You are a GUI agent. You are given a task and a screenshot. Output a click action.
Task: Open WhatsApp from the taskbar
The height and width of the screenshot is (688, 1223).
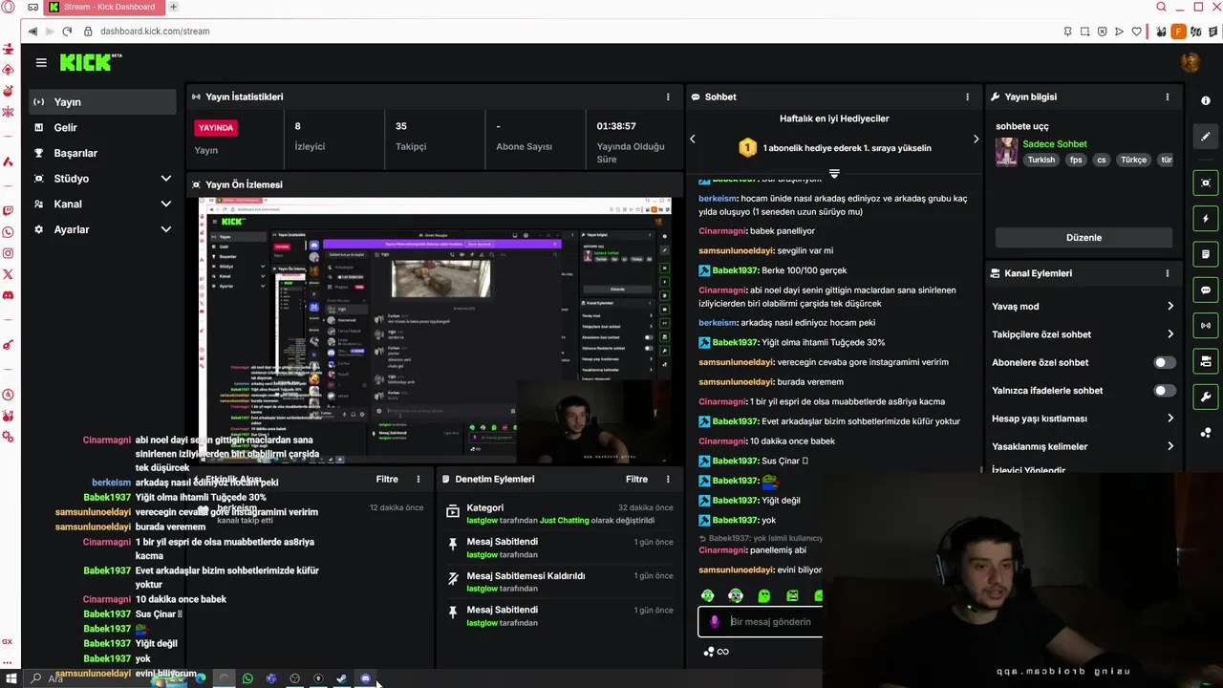247,678
